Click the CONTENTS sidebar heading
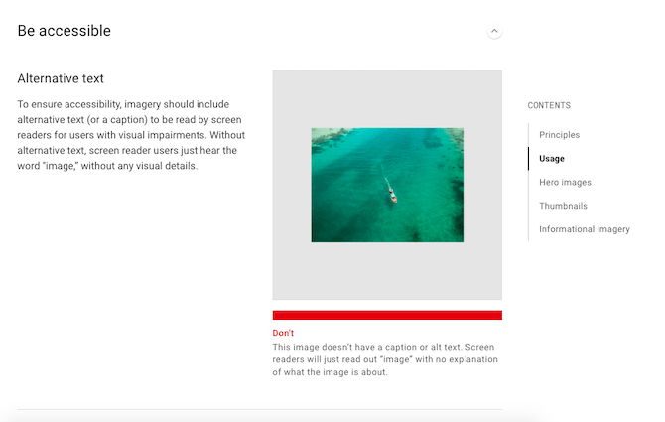This screenshot has height=422, width=665. pos(549,105)
